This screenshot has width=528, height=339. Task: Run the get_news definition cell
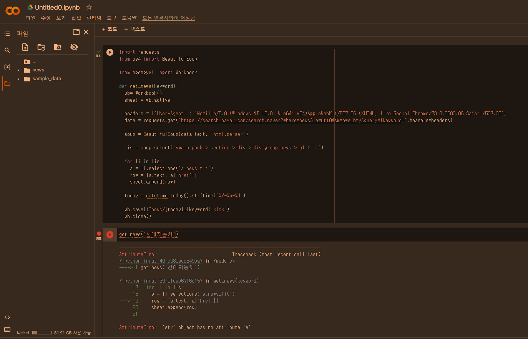[x=110, y=52]
